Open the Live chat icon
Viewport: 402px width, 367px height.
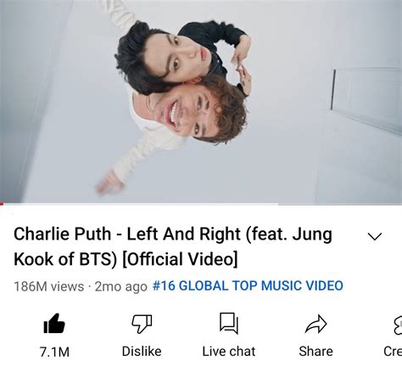tap(229, 324)
